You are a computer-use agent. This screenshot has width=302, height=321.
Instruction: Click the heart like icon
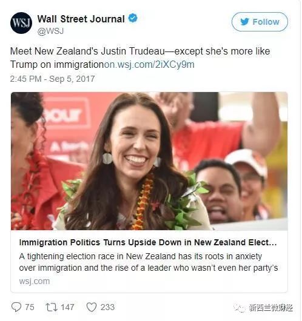pyautogui.click(x=92, y=307)
